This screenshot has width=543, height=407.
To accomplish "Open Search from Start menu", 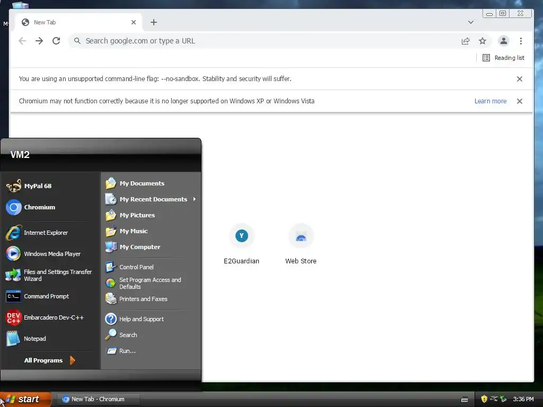I will point(151,335).
